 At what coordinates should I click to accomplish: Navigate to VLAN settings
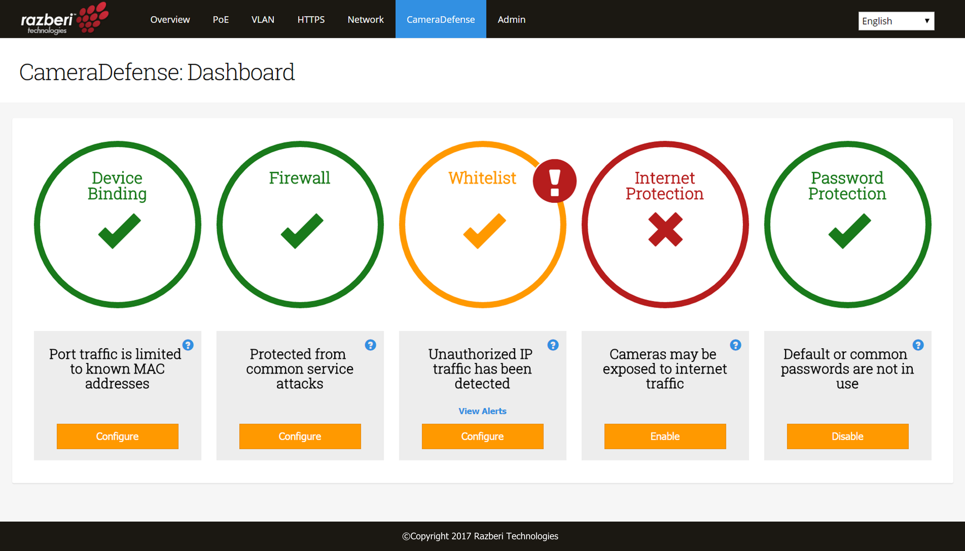pyautogui.click(x=263, y=19)
